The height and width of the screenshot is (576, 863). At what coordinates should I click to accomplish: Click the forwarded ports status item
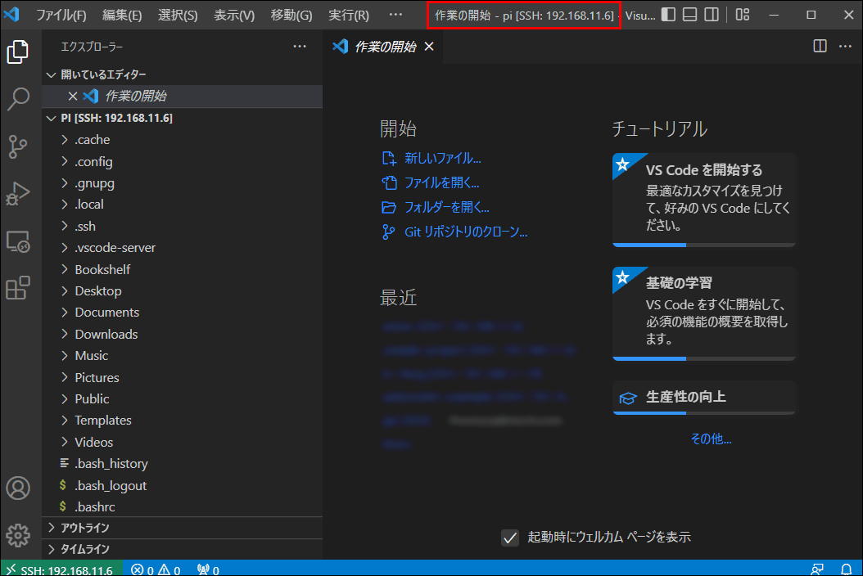click(x=208, y=570)
